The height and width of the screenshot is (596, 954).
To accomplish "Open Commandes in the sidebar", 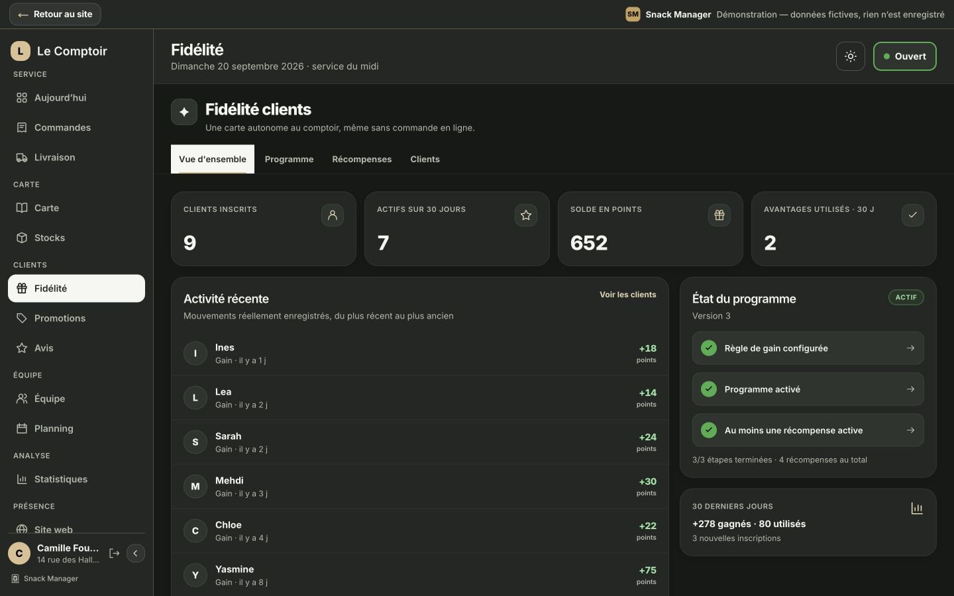I will pos(76,127).
